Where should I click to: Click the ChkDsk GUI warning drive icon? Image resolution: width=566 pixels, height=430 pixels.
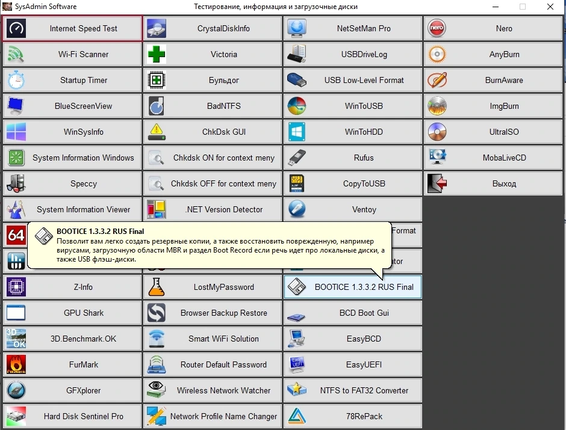[x=157, y=132]
